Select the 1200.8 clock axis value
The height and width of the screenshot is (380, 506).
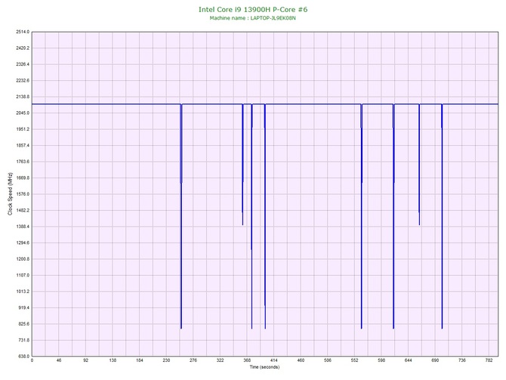(23, 259)
